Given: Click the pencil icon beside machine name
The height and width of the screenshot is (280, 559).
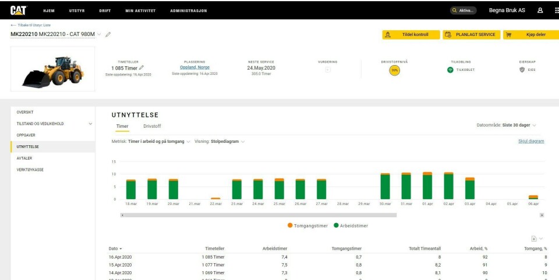Looking at the screenshot, I should tap(108, 34).
